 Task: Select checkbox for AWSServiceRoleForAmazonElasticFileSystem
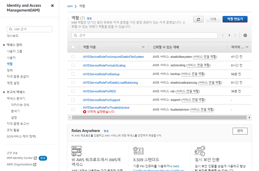coord(73,57)
